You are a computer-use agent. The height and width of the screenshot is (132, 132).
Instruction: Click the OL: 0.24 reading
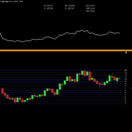(90, 11)
